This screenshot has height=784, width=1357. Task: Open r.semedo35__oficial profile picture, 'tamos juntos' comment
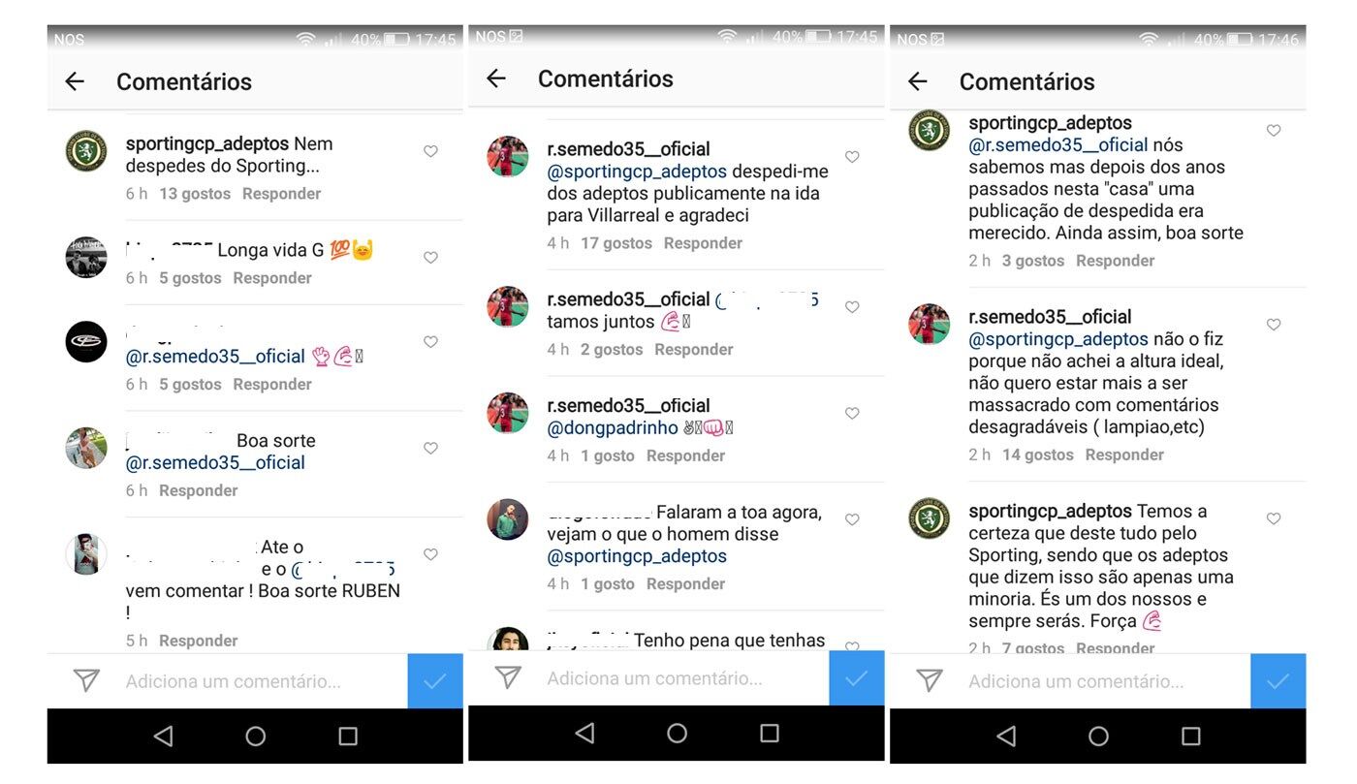(508, 307)
